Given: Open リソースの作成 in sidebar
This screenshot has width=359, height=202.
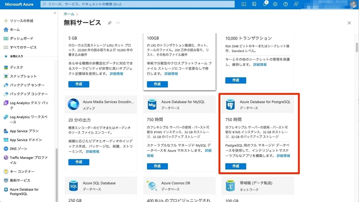Looking at the screenshot, I should 22,21.
